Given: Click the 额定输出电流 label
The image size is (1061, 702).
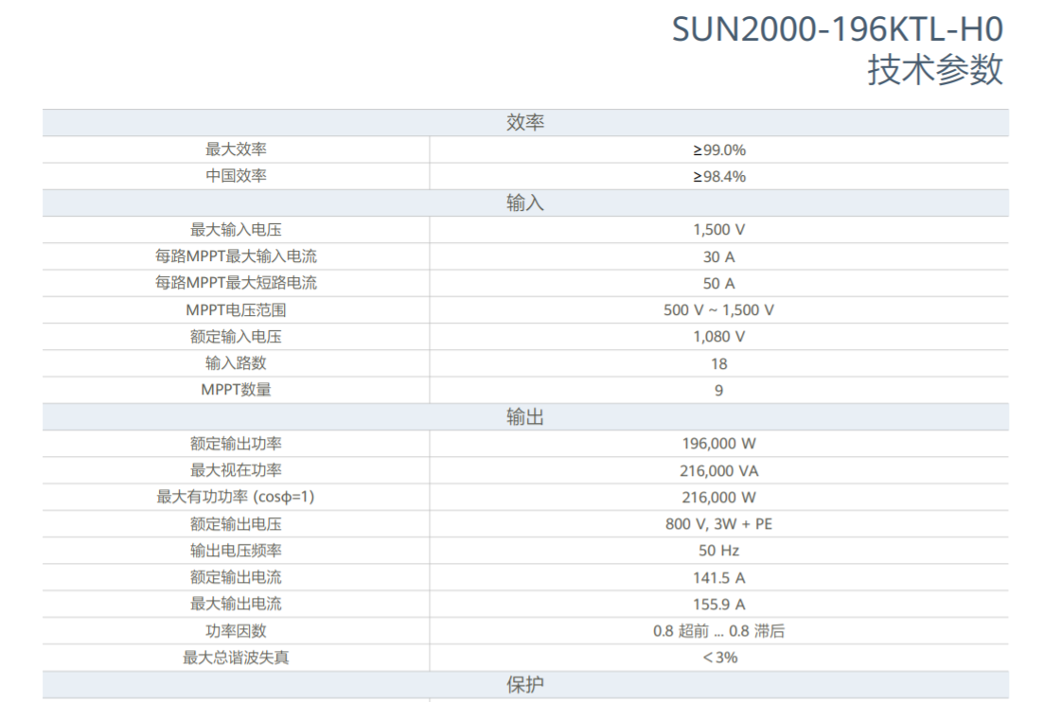Looking at the screenshot, I should click(x=237, y=577).
